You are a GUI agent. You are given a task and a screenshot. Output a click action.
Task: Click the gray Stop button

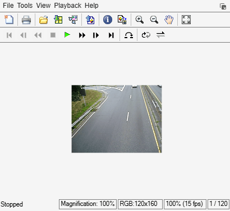(53, 35)
